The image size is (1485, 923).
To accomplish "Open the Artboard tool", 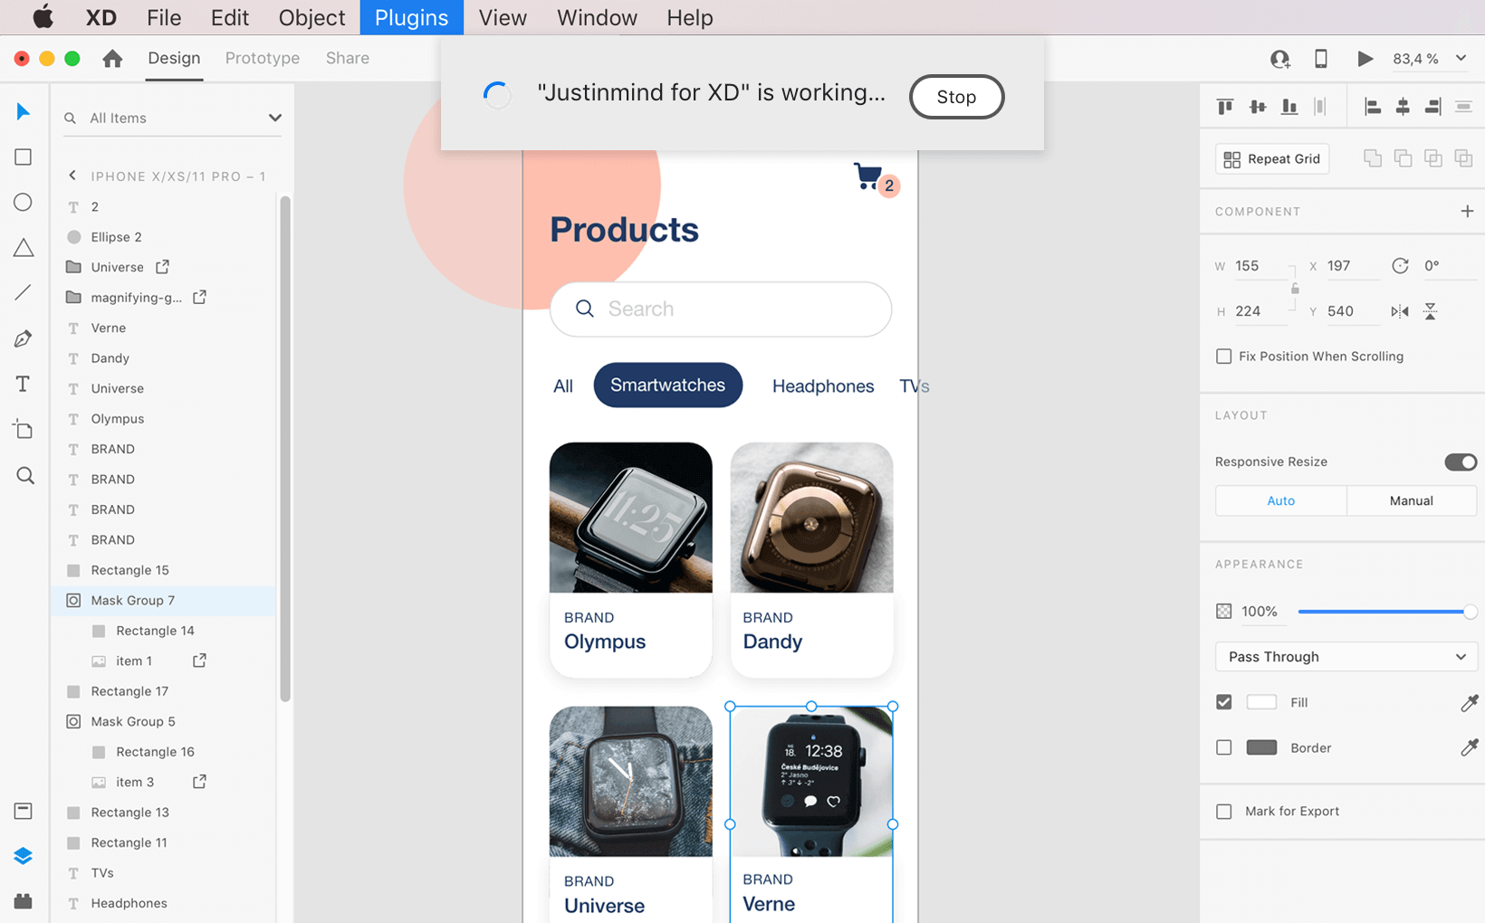I will (22, 429).
